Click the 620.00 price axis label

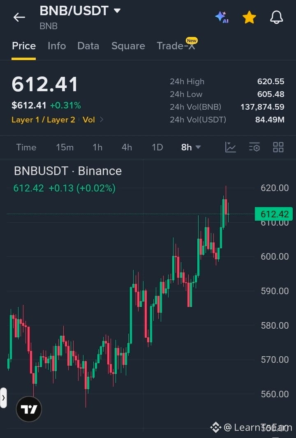[x=275, y=188]
